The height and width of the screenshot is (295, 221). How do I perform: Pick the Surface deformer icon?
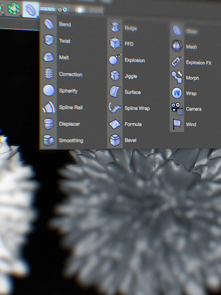coord(115,92)
